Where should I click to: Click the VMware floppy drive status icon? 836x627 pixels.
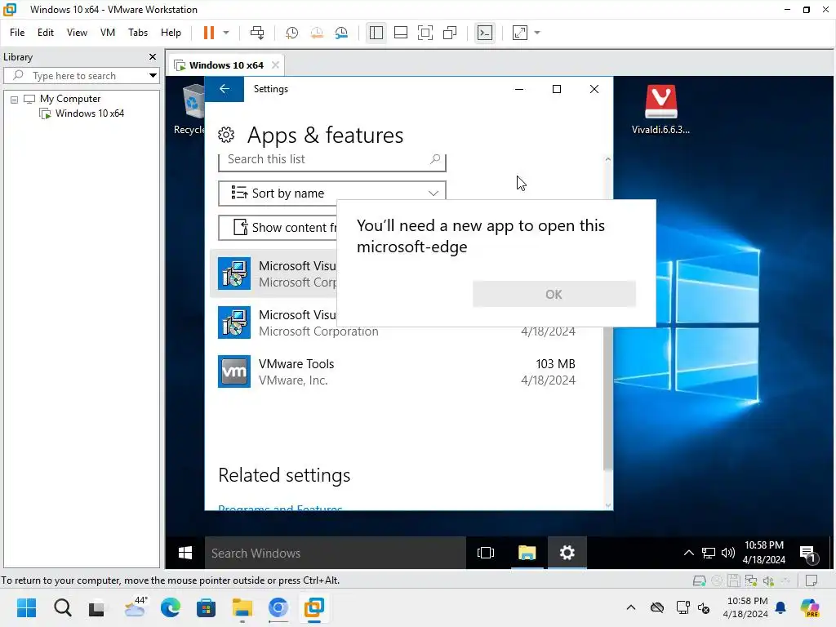click(734, 580)
